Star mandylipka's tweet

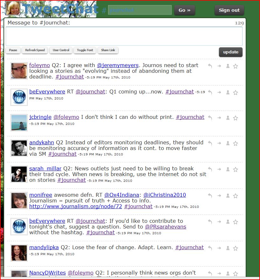[236, 248]
